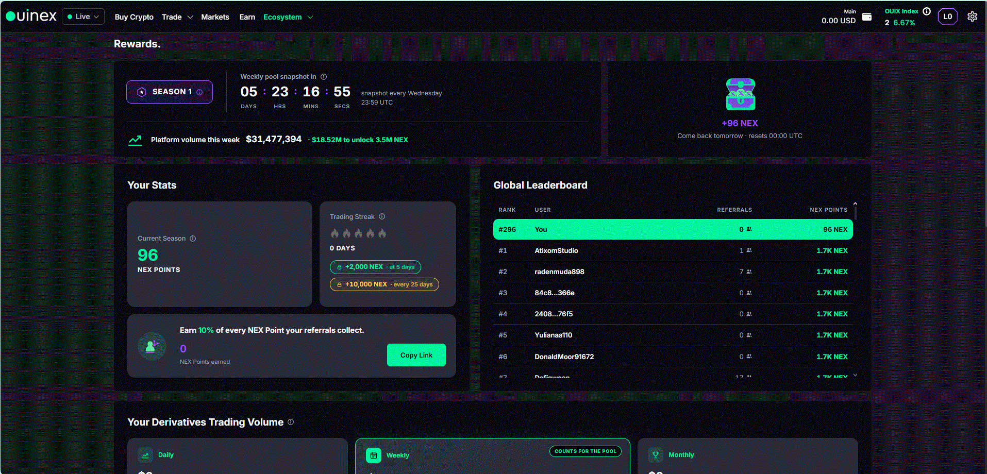Image resolution: width=987 pixels, height=474 pixels.
Task: Open the Earn page
Action: (247, 17)
